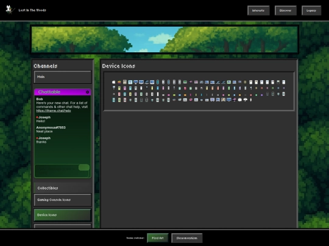Open Chattable settings gear icon
Image resolution: width=329 pixels, height=246 pixels.
(88, 92)
